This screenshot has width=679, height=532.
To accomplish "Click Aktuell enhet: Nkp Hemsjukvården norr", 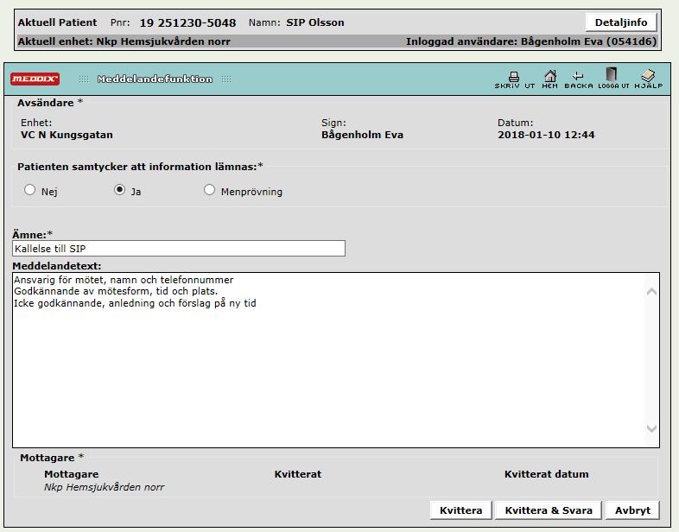I will click(x=124, y=41).
